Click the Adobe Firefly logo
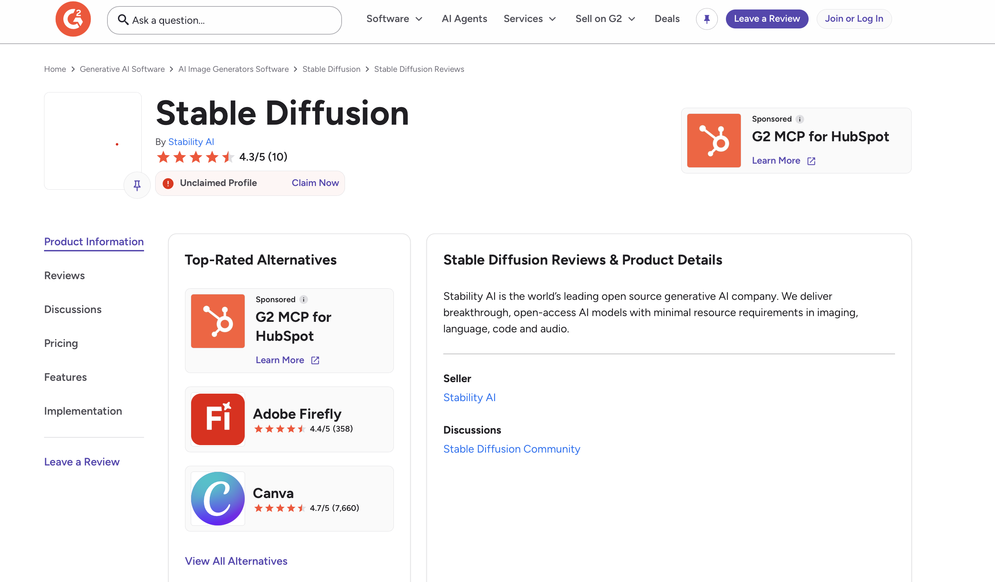The height and width of the screenshot is (582, 995). pyautogui.click(x=218, y=419)
